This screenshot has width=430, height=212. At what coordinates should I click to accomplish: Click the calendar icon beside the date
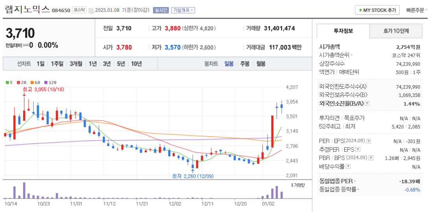point(91,11)
